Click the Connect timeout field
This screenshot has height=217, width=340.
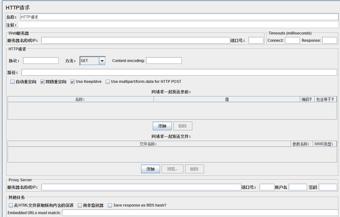pyautogui.click(x=292, y=40)
